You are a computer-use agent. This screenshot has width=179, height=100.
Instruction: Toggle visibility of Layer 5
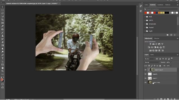coord(145,74)
